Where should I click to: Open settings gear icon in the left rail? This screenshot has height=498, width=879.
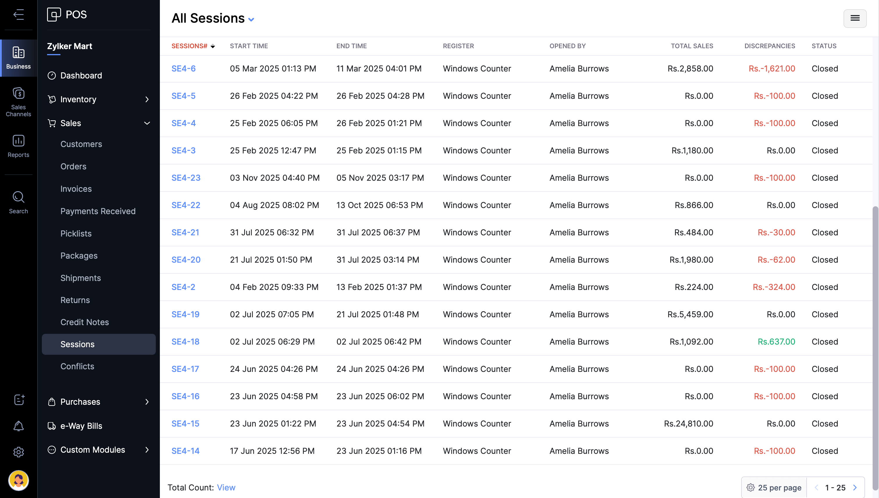[19, 452]
